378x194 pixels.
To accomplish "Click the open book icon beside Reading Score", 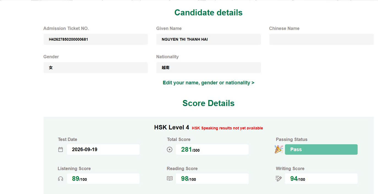I will [170, 179].
